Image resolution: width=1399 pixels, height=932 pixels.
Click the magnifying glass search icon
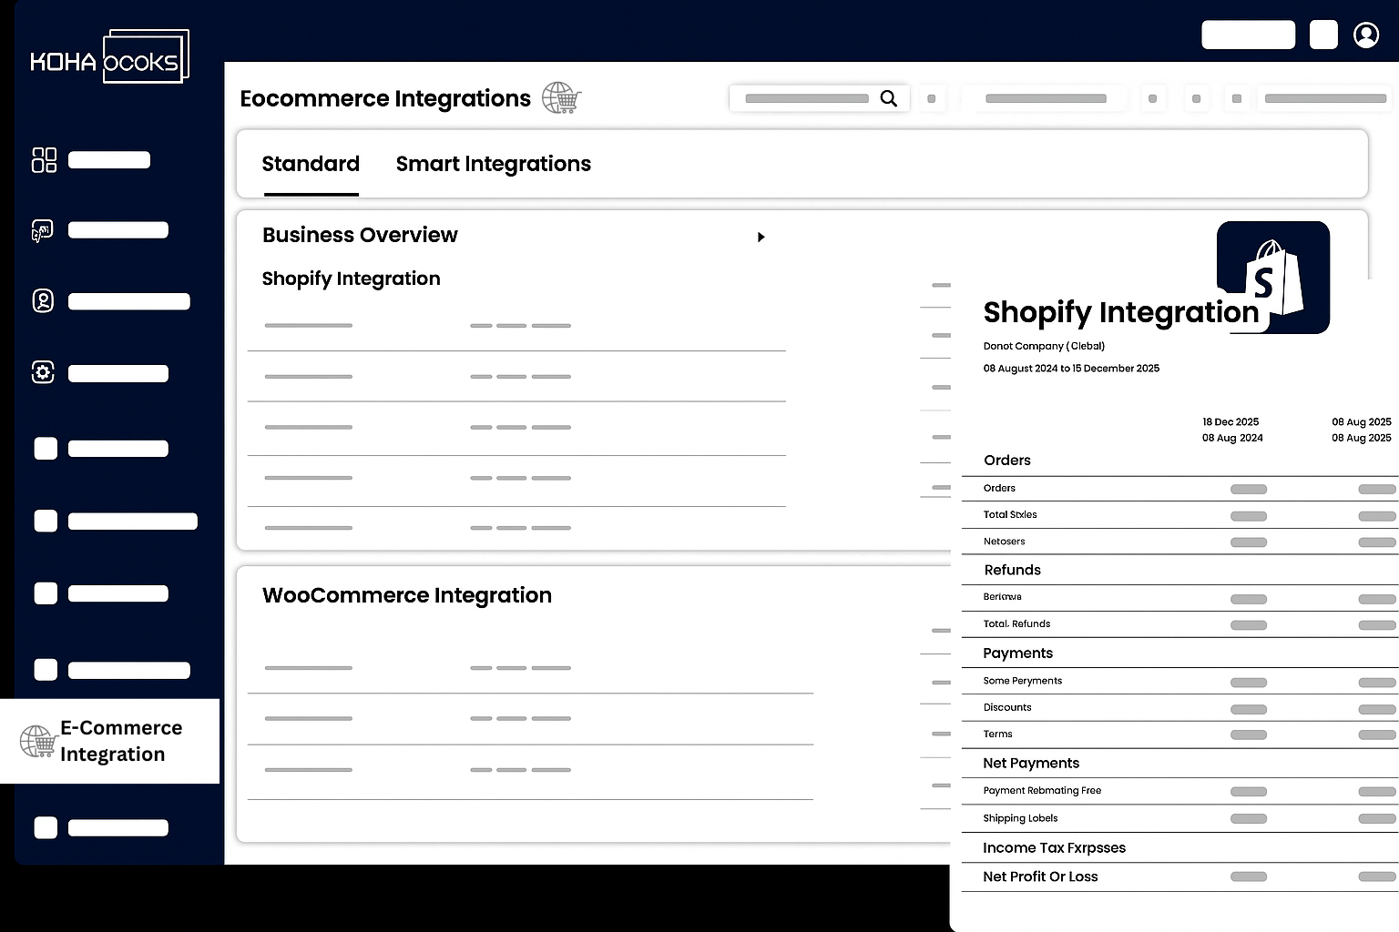[x=888, y=98]
